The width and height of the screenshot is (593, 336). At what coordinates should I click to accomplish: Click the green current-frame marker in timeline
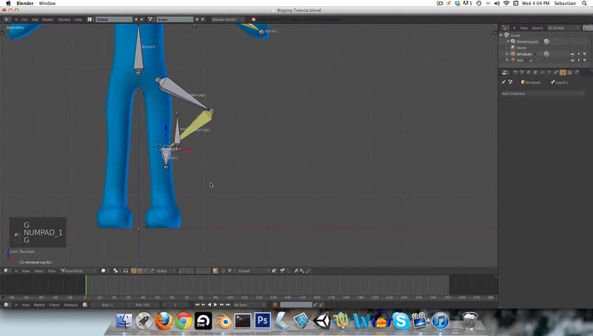[x=86, y=285]
